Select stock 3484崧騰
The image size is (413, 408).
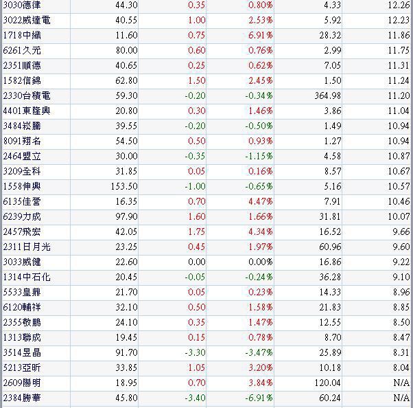tap(22, 126)
